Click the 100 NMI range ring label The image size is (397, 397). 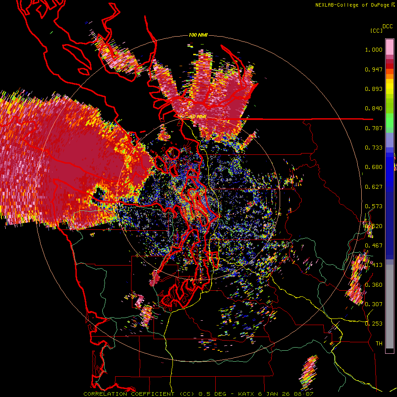(x=198, y=35)
